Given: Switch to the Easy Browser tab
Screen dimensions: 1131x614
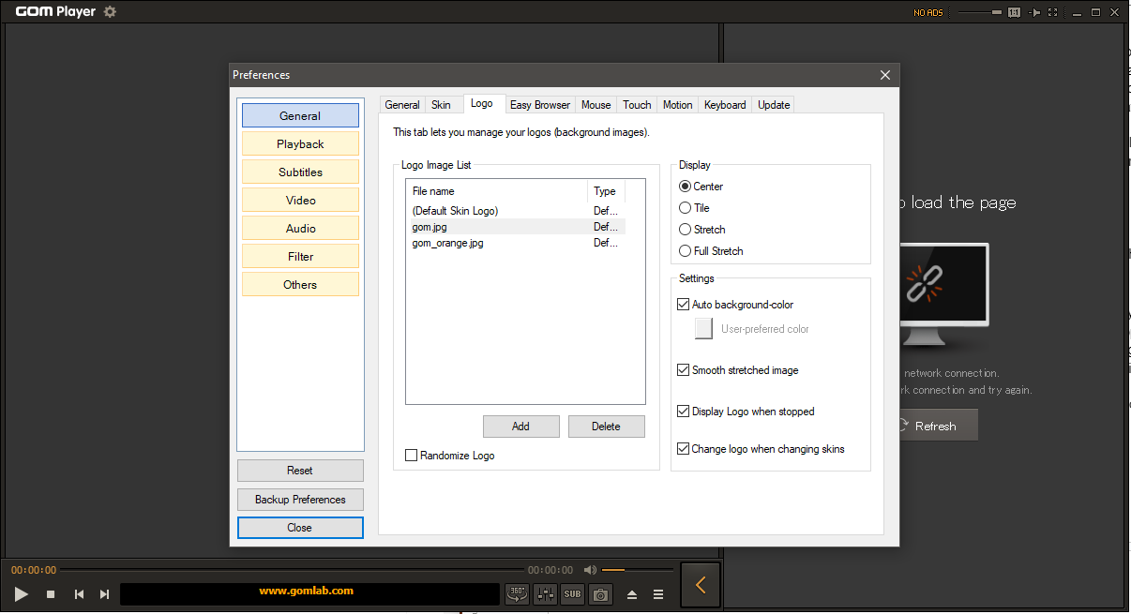Looking at the screenshot, I should click(x=540, y=105).
